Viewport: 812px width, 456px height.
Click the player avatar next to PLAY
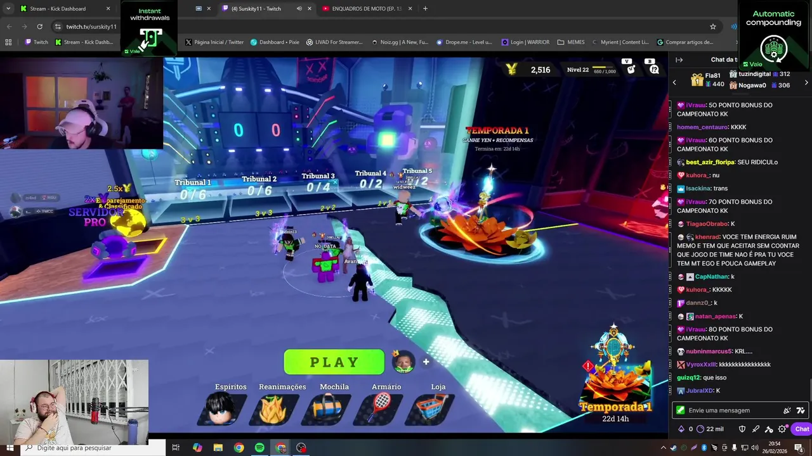(x=403, y=362)
